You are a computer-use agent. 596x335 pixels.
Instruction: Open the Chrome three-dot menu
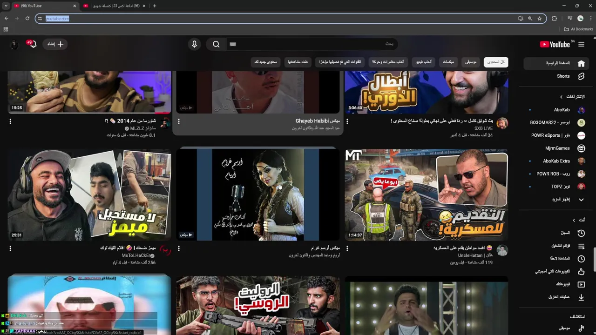coord(590,19)
